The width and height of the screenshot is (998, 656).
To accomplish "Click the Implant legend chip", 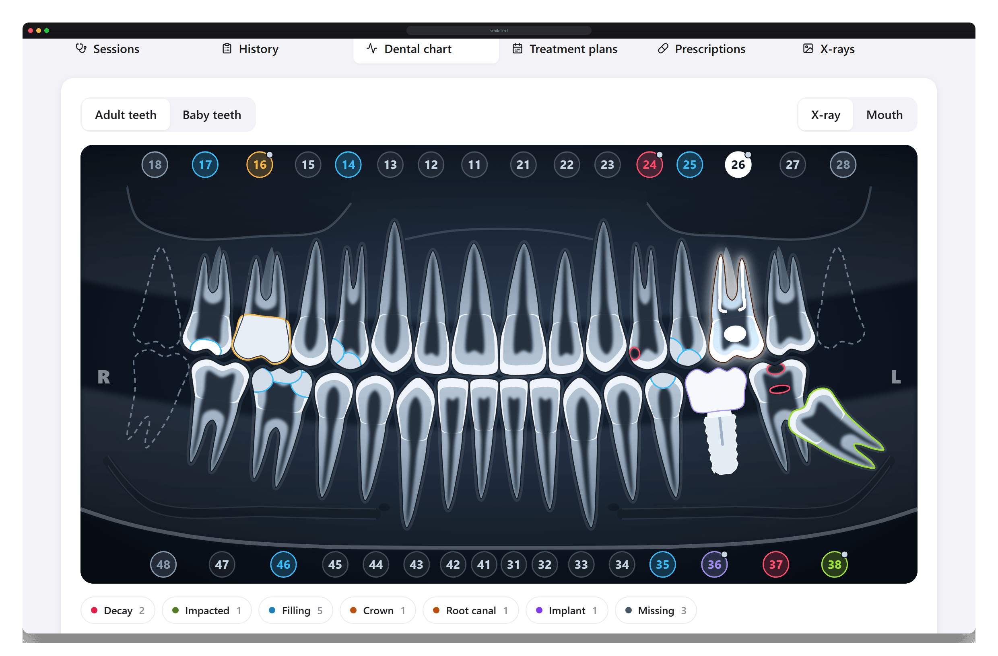I will [x=567, y=610].
